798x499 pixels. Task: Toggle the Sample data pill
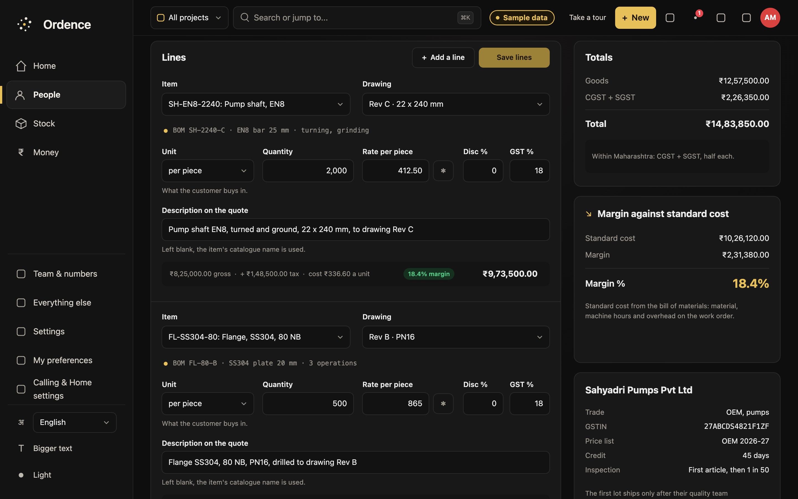pos(522,17)
